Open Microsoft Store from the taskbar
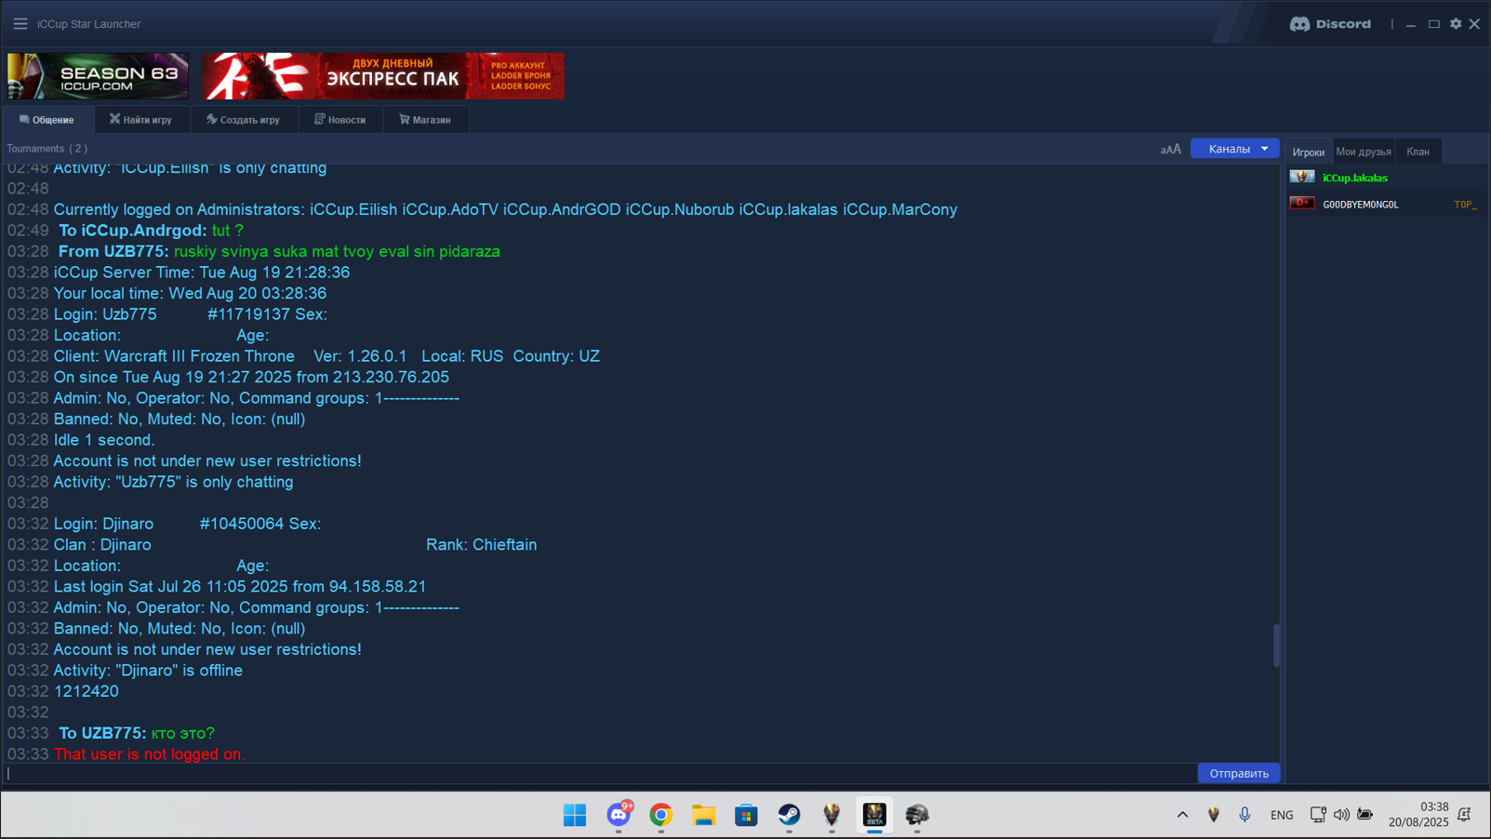 pos(746,815)
